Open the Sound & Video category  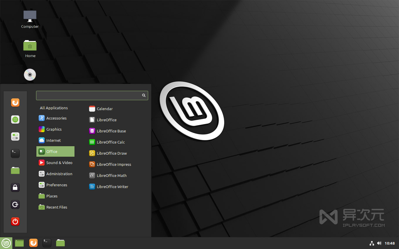pyautogui.click(x=59, y=163)
